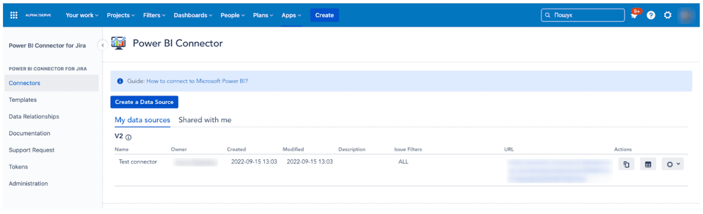Click the Owner column header

[x=179, y=149]
